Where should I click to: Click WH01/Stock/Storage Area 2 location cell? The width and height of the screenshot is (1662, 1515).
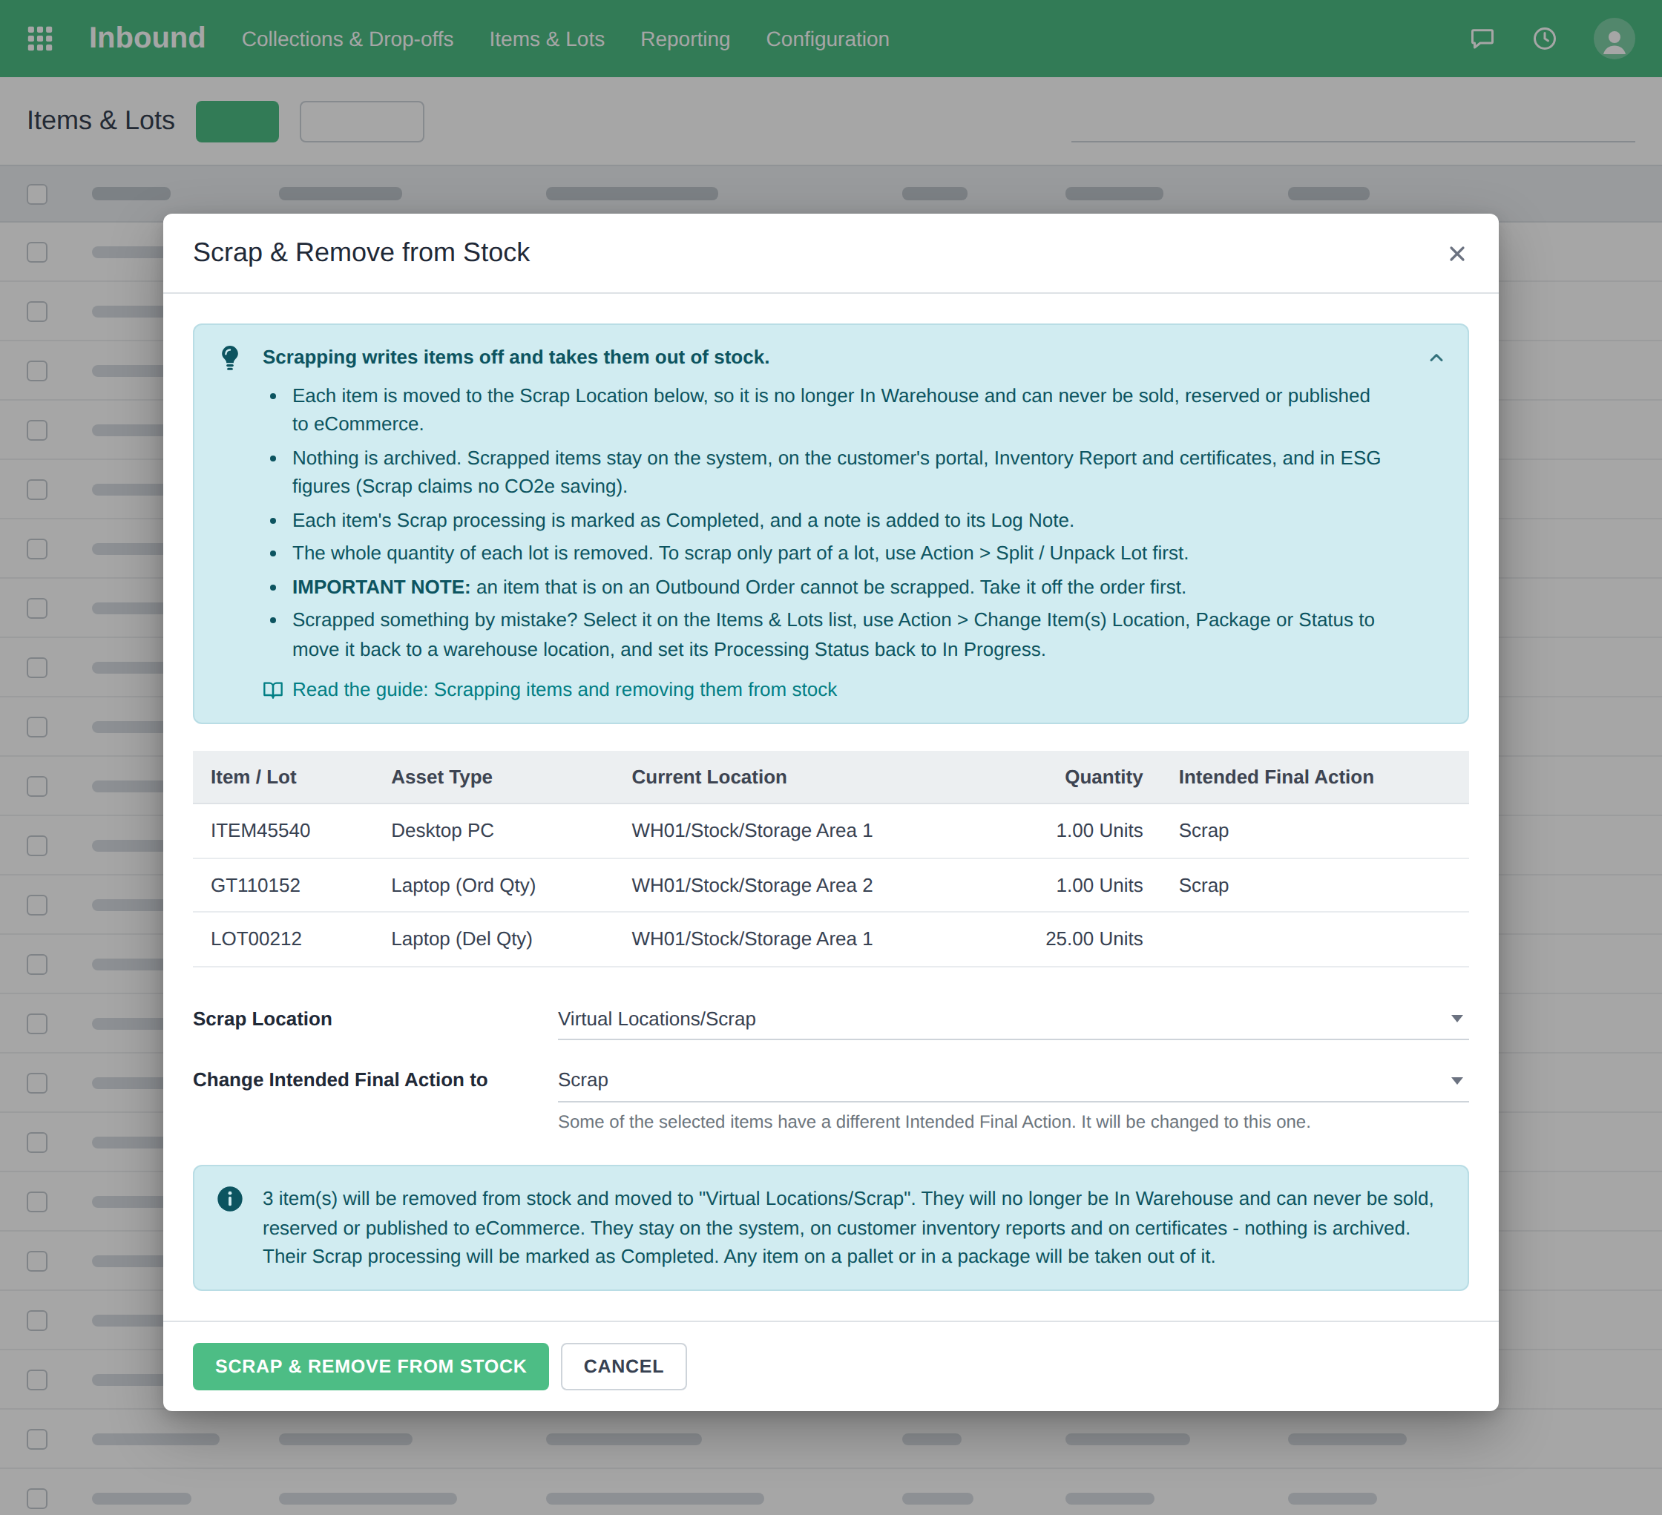click(752, 884)
